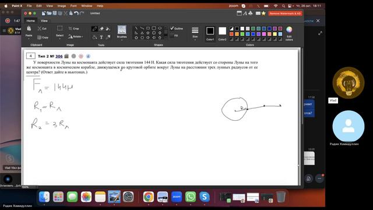The image size is (373, 210).
Task: Open the Image menu
Action: tap(62, 6)
